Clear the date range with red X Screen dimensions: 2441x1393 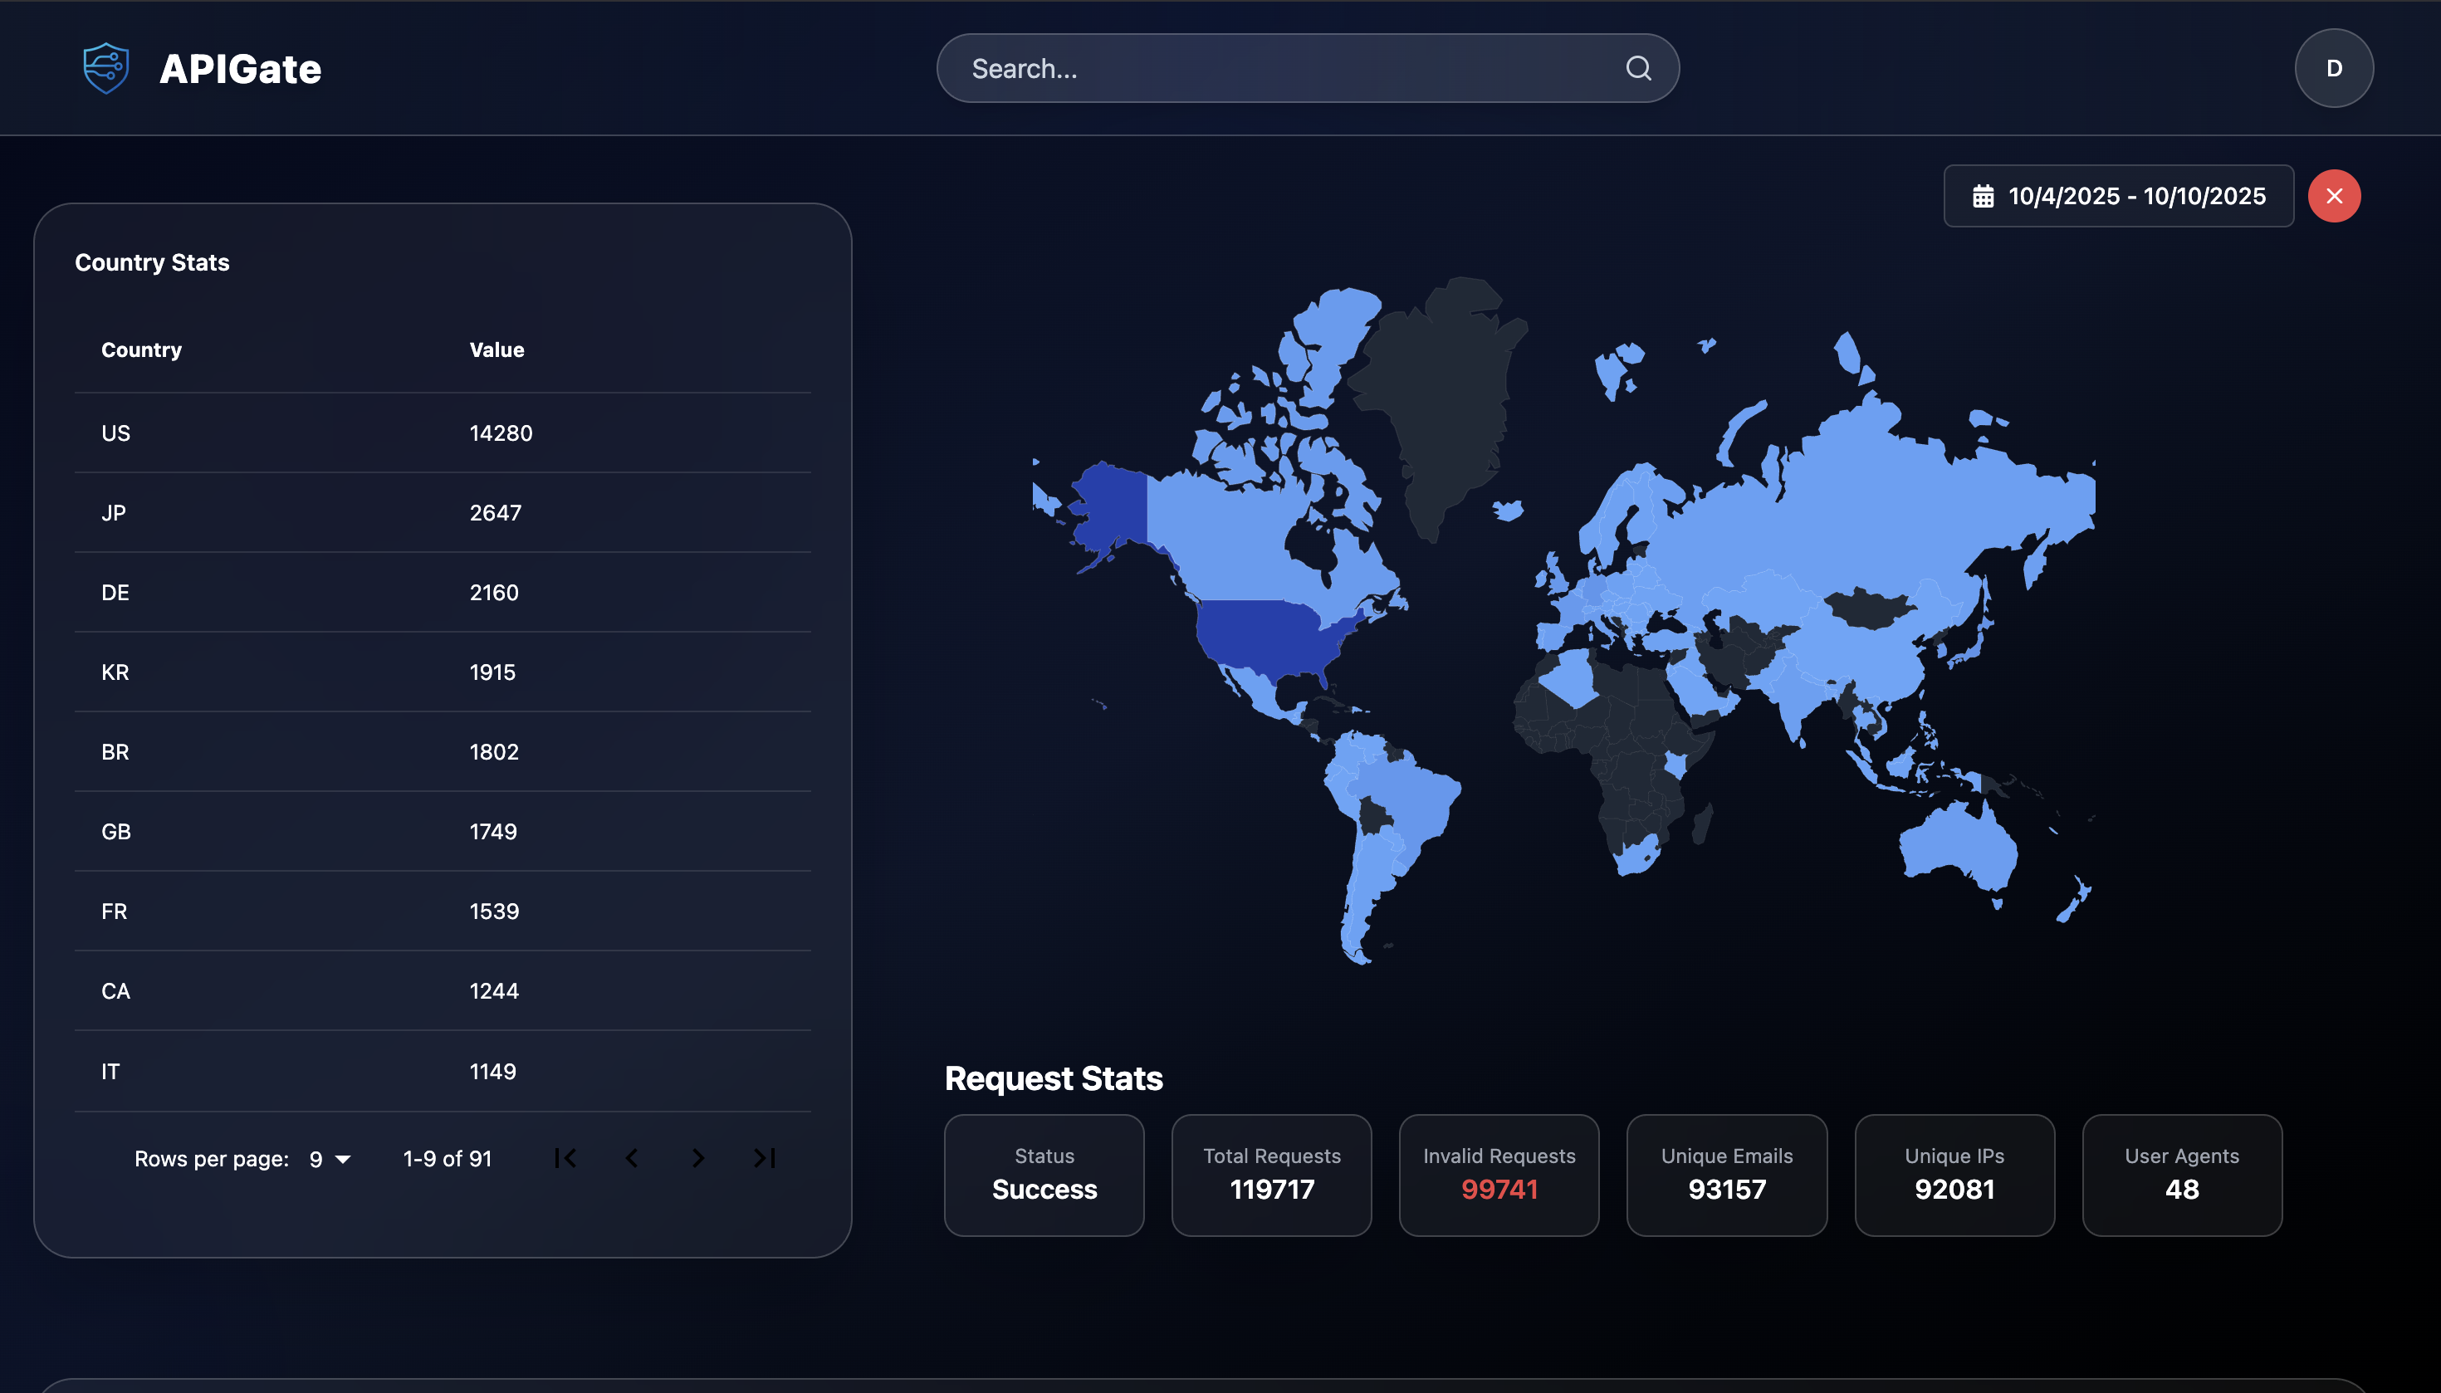(x=2334, y=196)
